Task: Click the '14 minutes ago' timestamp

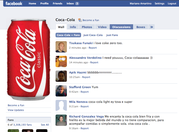Action: (78, 62)
